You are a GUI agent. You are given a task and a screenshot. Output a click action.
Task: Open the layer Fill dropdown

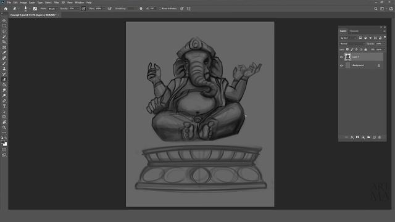point(385,49)
